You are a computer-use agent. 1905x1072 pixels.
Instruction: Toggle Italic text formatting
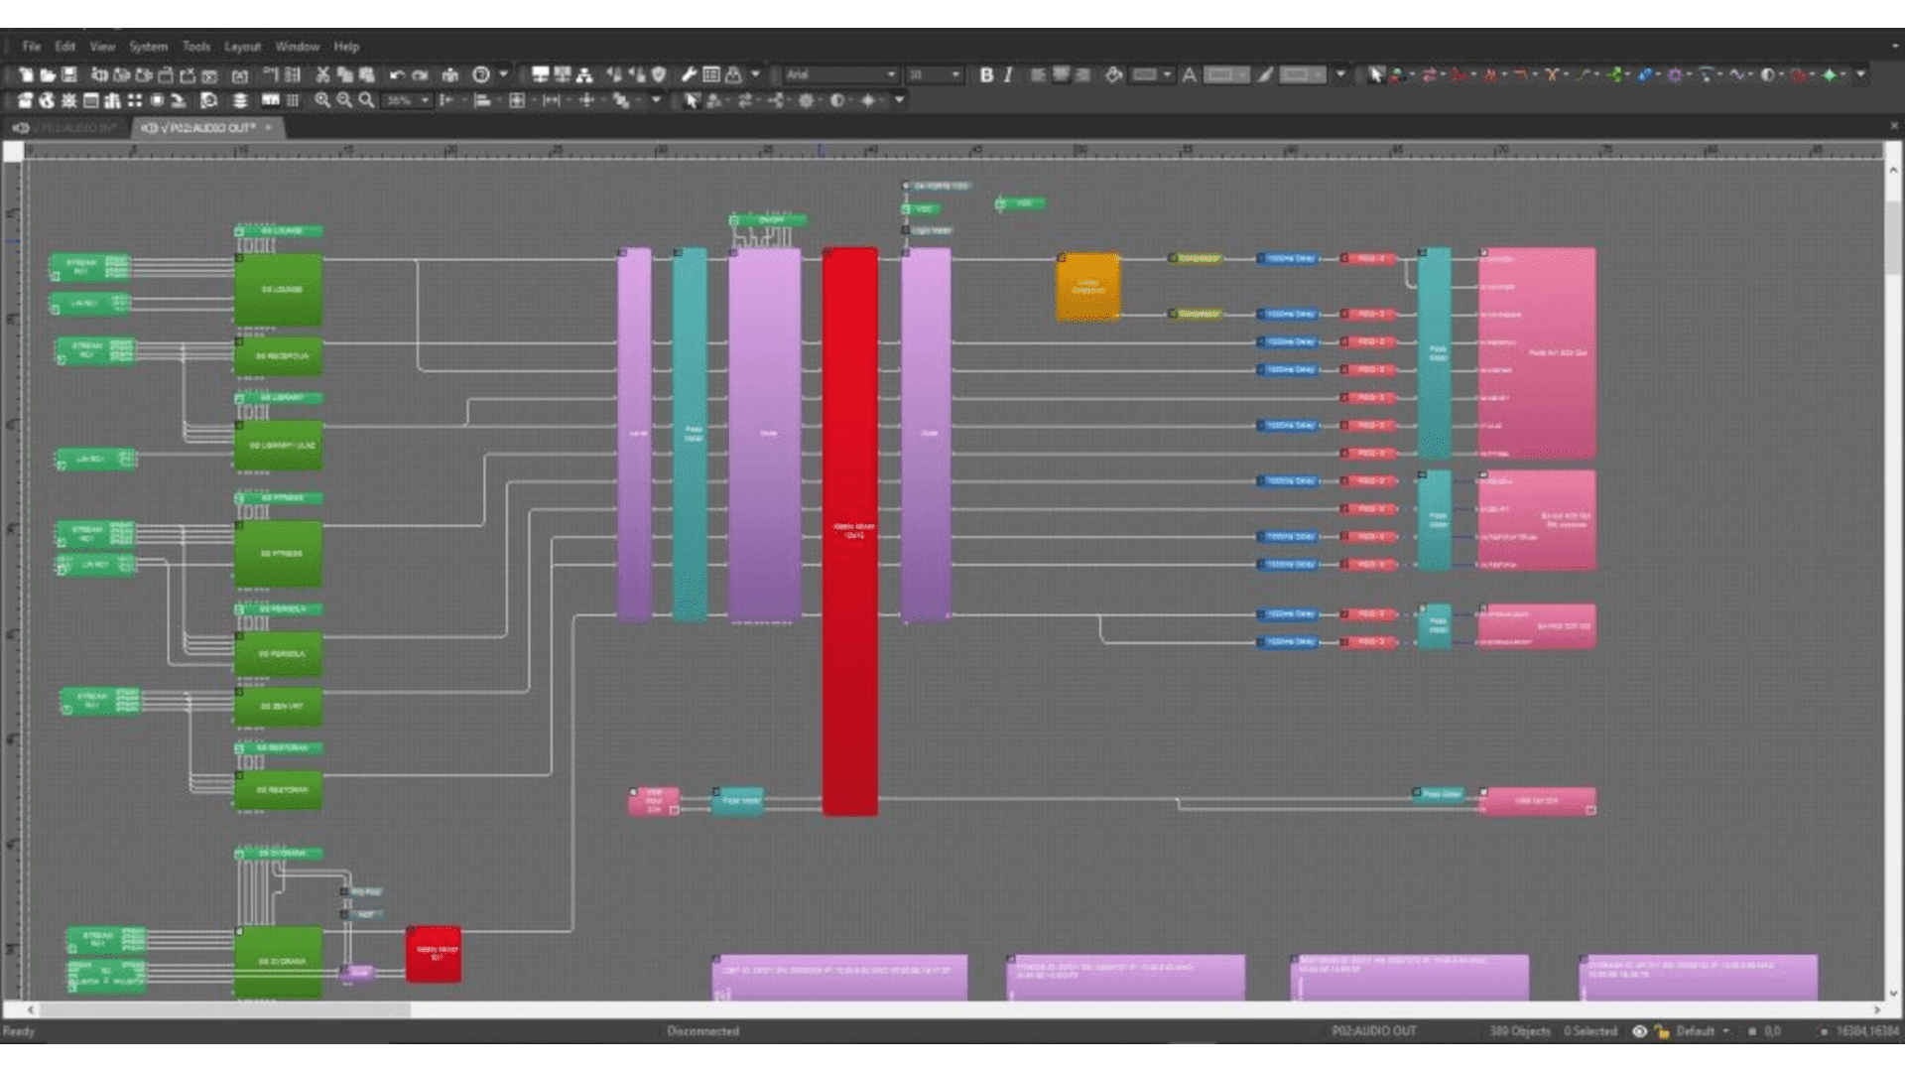(1008, 74)
